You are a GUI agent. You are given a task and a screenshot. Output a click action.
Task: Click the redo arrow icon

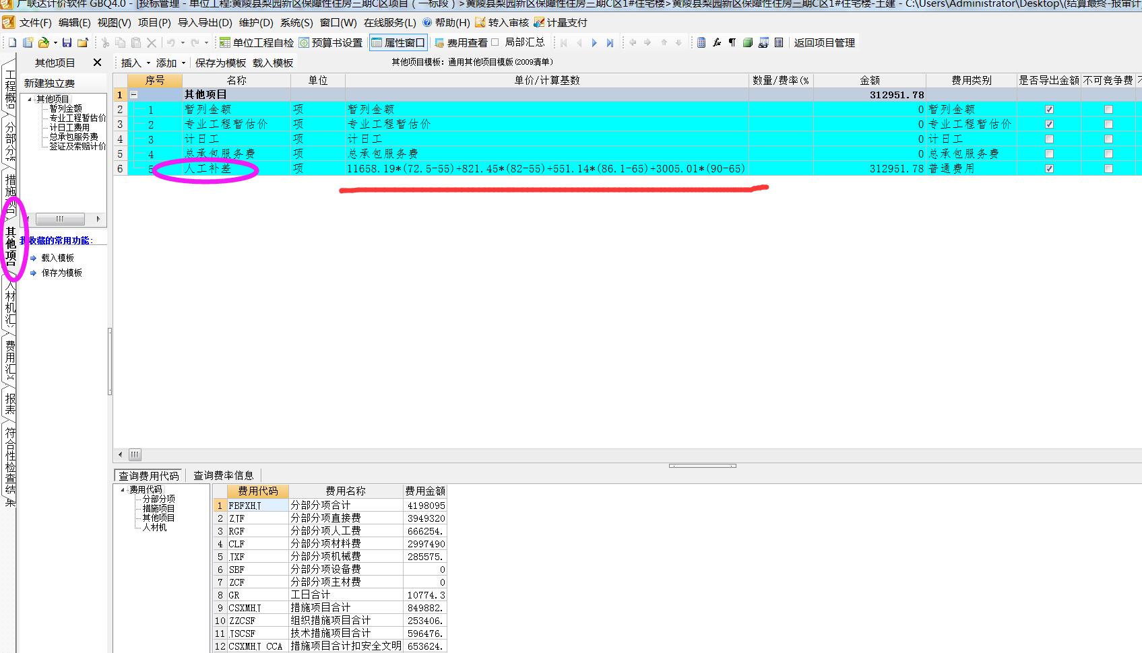coord(195,42)
